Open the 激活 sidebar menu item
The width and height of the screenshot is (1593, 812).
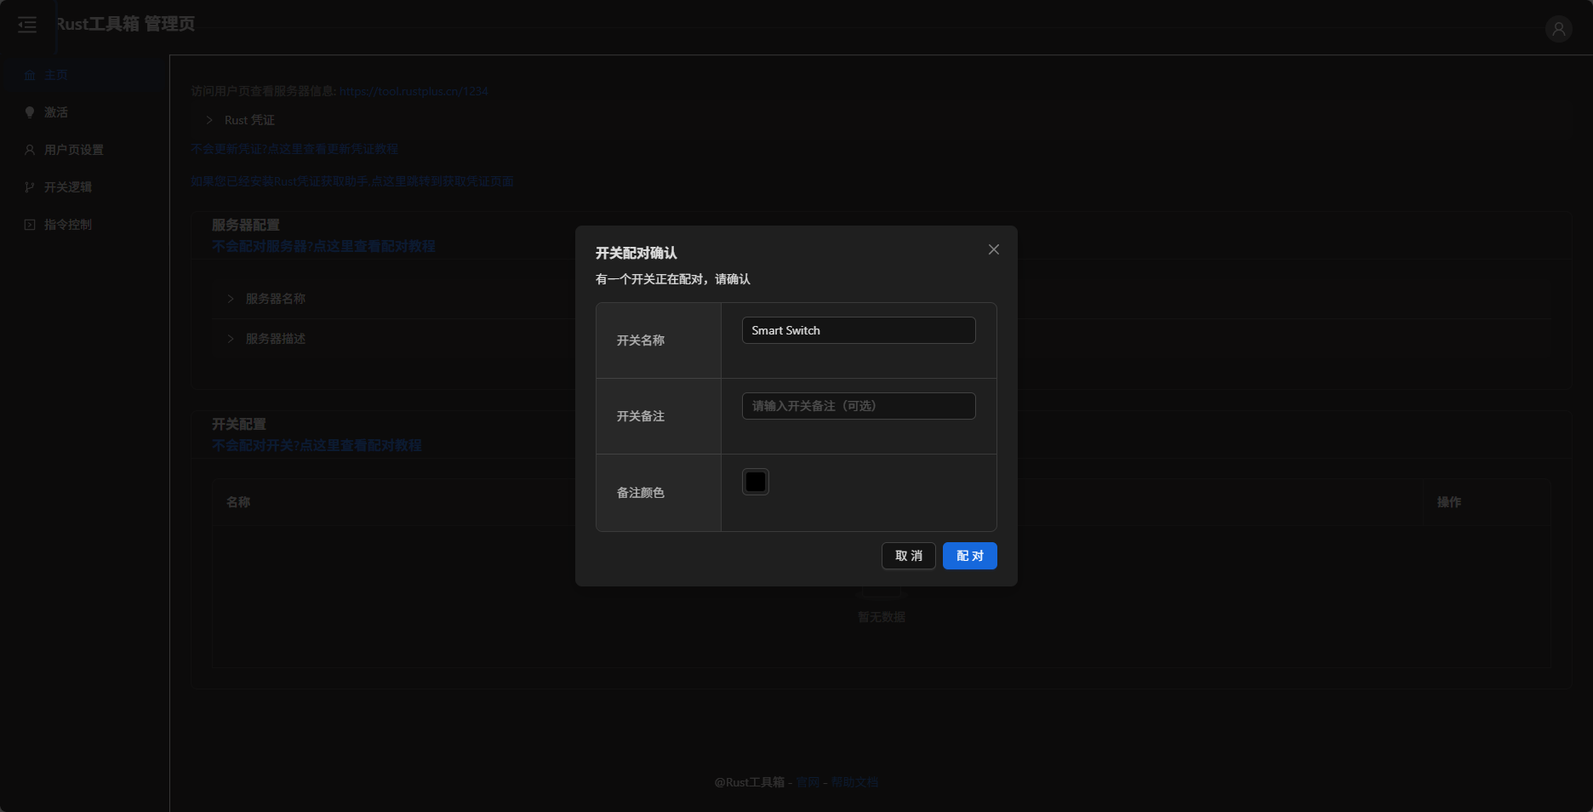pos(83,112)
